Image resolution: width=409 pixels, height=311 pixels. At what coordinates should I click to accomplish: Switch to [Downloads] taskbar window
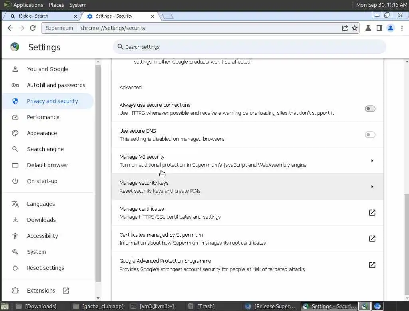click(36, 306)
